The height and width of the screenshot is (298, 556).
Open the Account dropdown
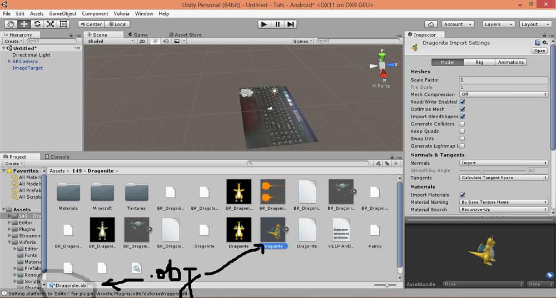458,24
